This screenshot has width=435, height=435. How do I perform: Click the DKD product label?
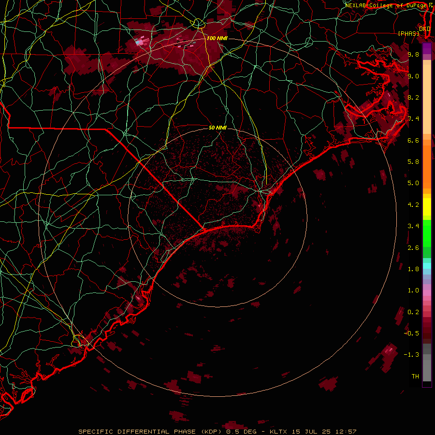(x=425, y=29)
